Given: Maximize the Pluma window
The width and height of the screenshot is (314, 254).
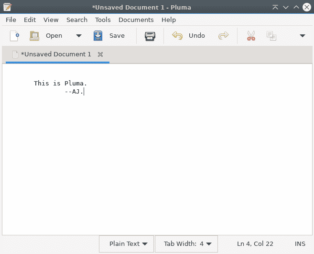Looking at the screenshot, I should [296, 7].
